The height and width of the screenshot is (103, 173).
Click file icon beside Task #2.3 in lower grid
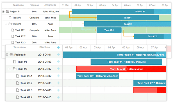[x=18, y=90]
